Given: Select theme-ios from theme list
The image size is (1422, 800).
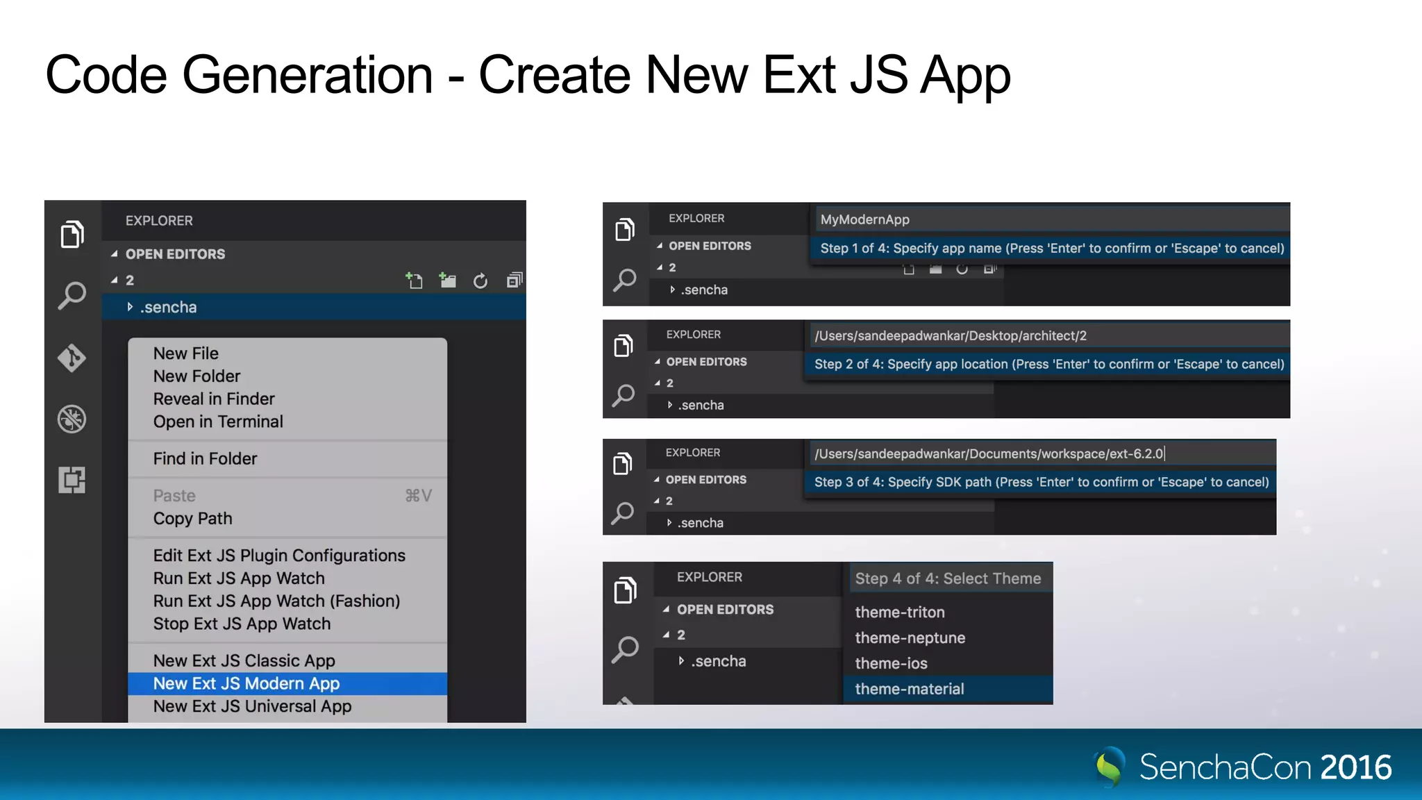Looking at the screenshot, I should [x=948, y=664].
